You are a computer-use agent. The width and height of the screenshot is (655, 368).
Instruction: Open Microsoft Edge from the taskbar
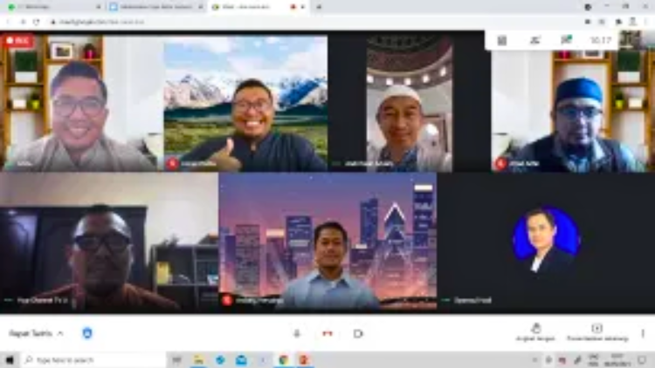click(220, 359)
